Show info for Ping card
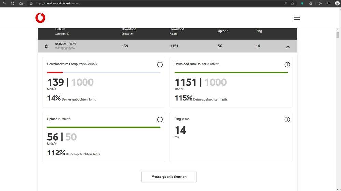The image size is (341, 191). tap(287, 120)
